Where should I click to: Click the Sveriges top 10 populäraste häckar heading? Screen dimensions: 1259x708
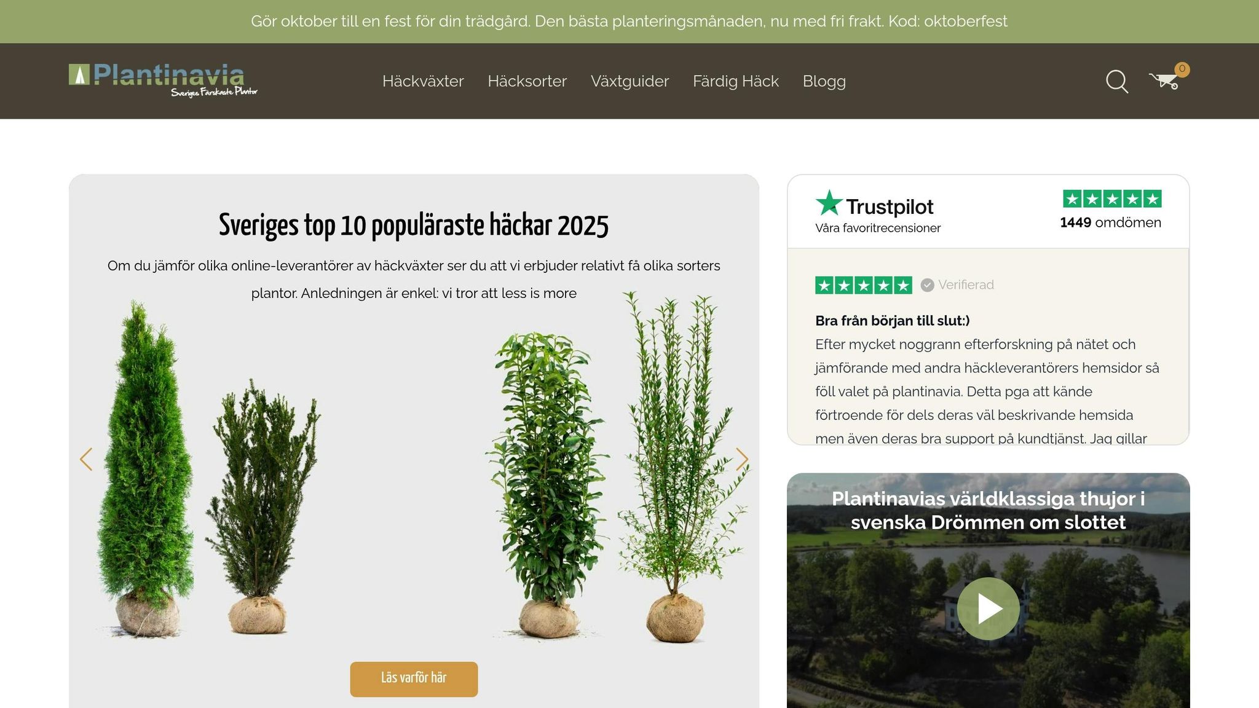coord(414,225)
